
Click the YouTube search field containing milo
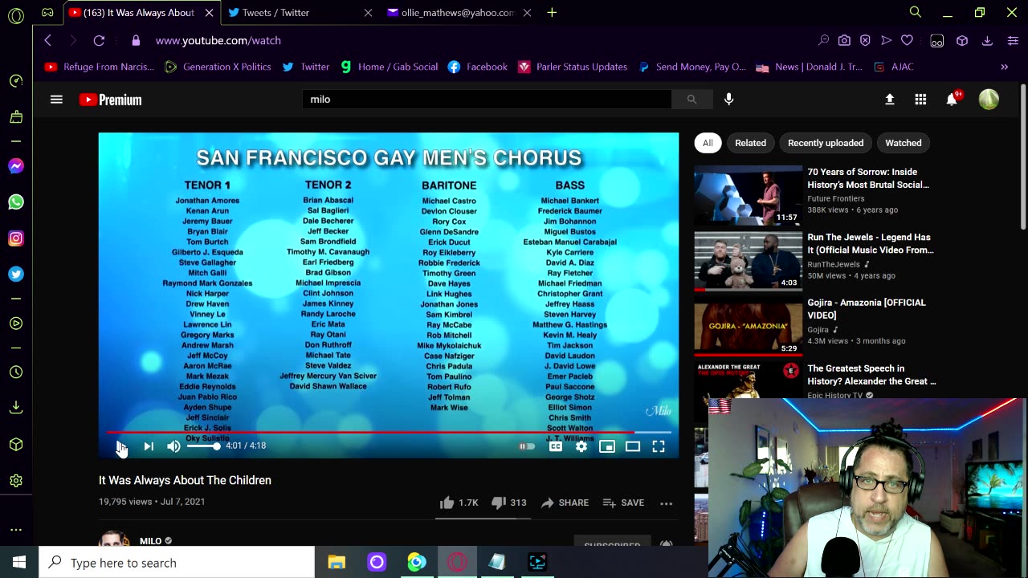point(487,99)
